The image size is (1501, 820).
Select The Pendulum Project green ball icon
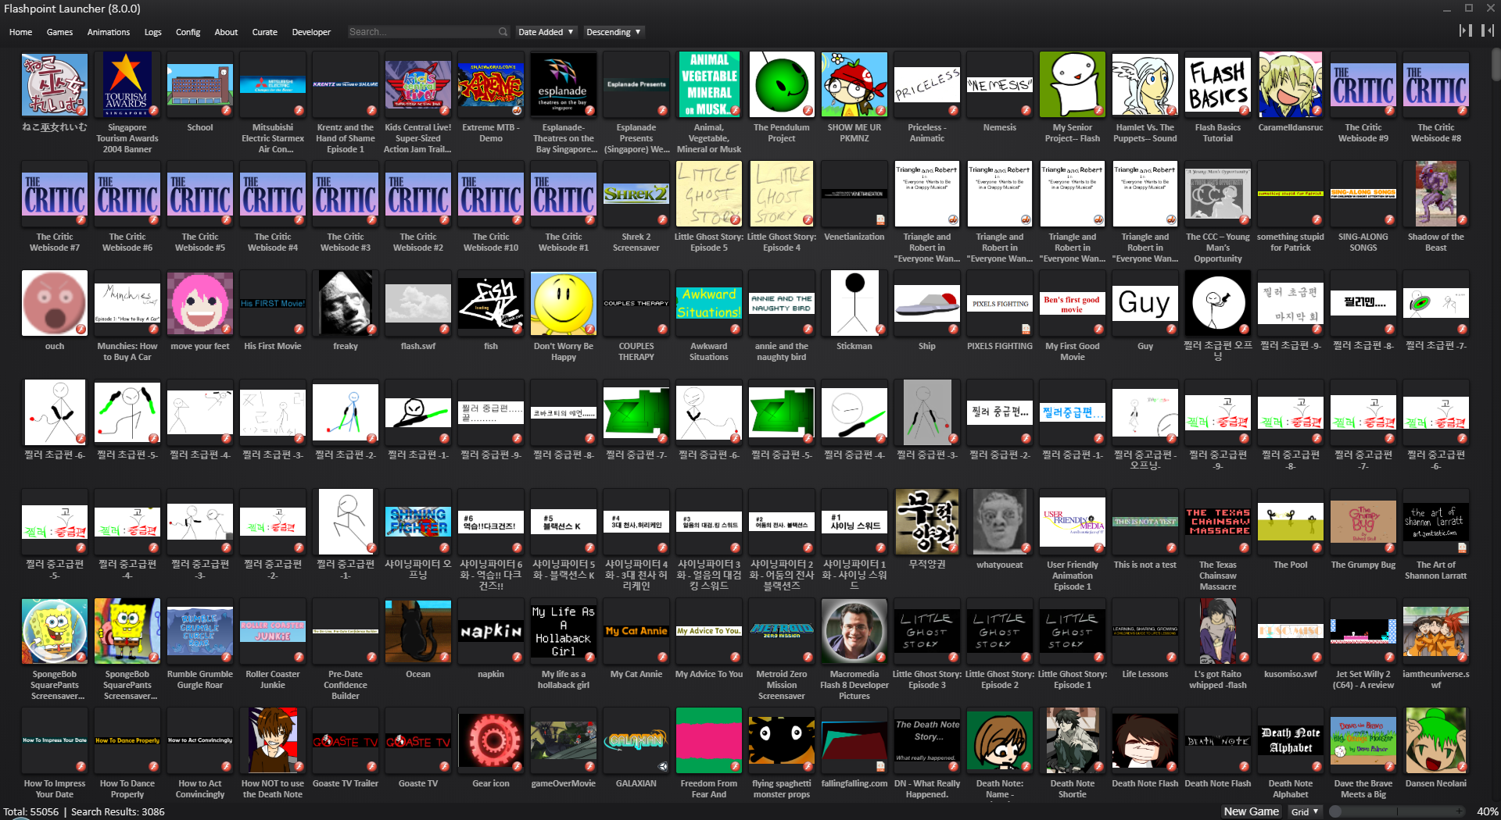click(x=781, y=84)
